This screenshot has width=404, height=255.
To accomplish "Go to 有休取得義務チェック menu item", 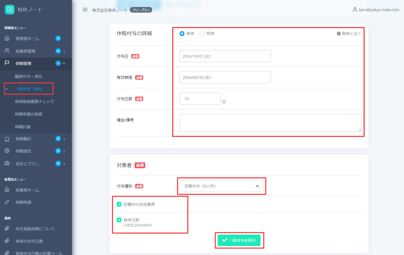I will 34,101.
